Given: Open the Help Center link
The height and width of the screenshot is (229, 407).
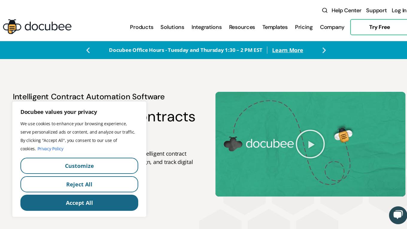Looking at the screenshot, I should tap(347, 10).
